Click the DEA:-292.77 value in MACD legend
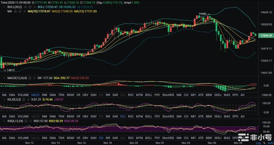This screenshot has height=145, width=274. coord(61,78)
